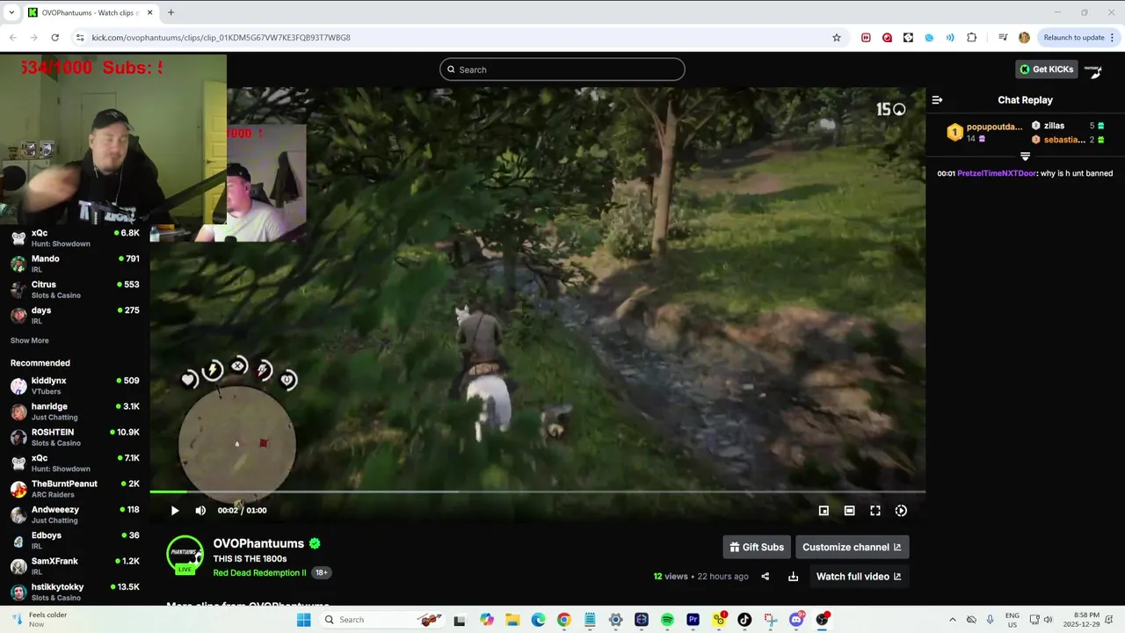The height and width of the screenshot is (633, 1125).
Task: Mute the clip audio
Action: [x=200, y=511]
